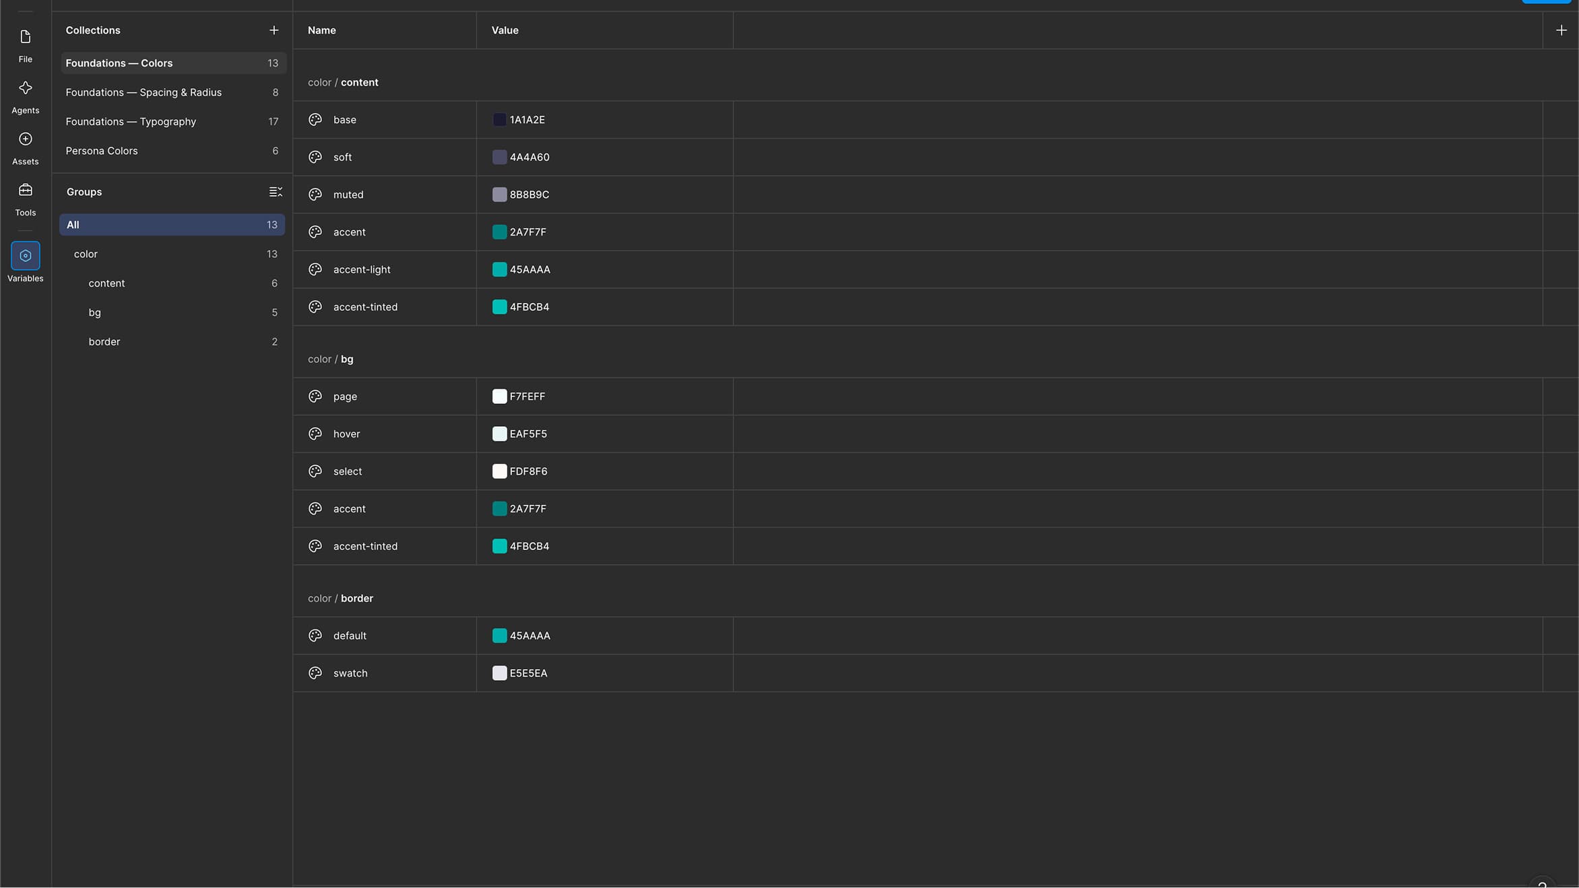1579x888 pixels.
Task: Click palette icon of accent-light variable
Action: tap(315, 269)
